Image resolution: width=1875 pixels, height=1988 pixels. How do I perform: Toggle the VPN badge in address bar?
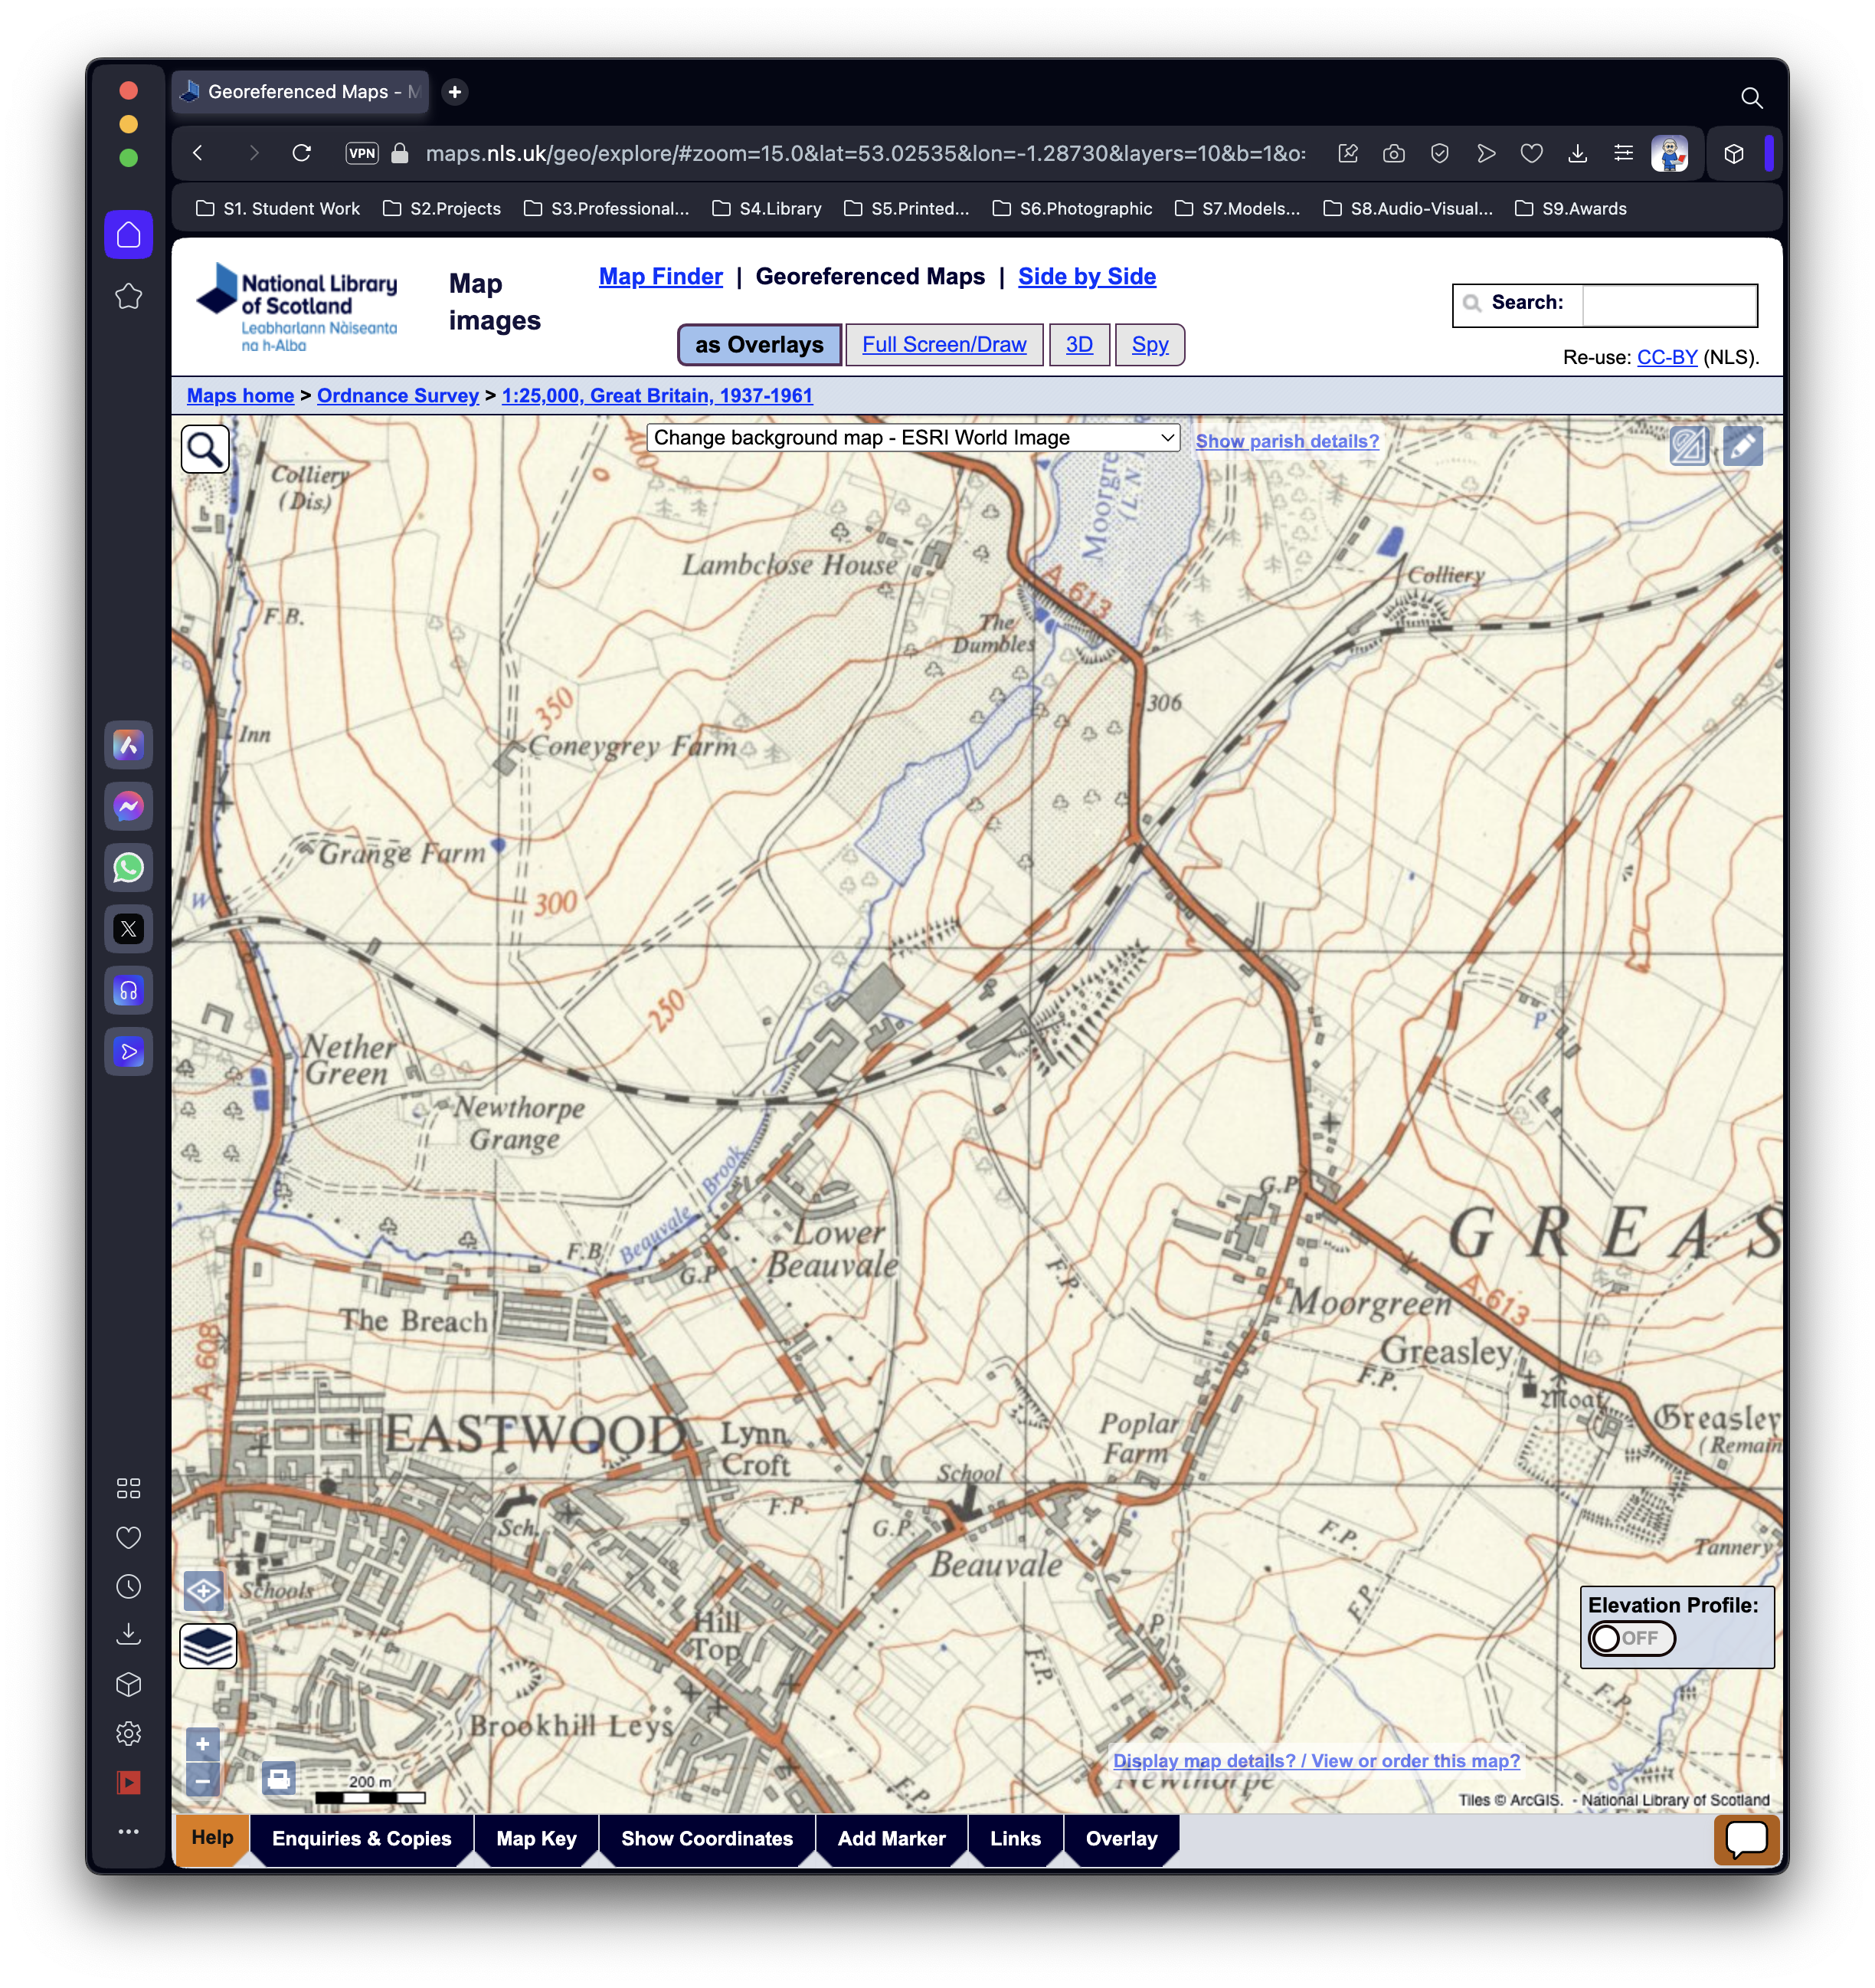[362, 153]
